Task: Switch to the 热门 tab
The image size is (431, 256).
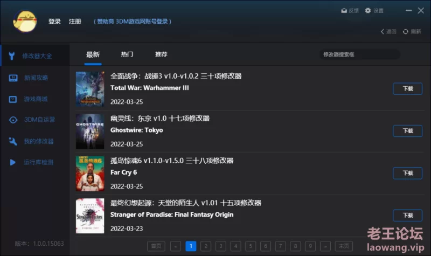Action: (127, 54)
